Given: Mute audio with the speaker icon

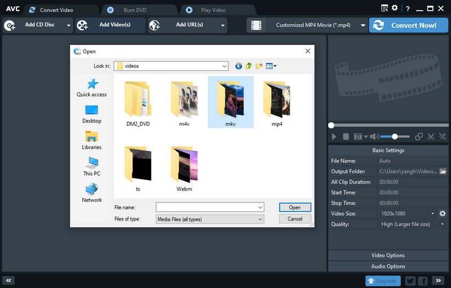Looking at the screenshot, I should [374, 137].
